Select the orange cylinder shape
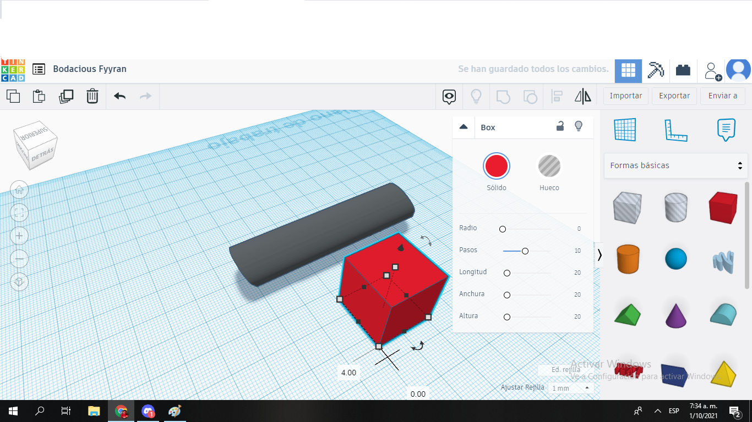The height and width of the screenshot is (422, 752). pyautogui.click(x=627, y=259)
